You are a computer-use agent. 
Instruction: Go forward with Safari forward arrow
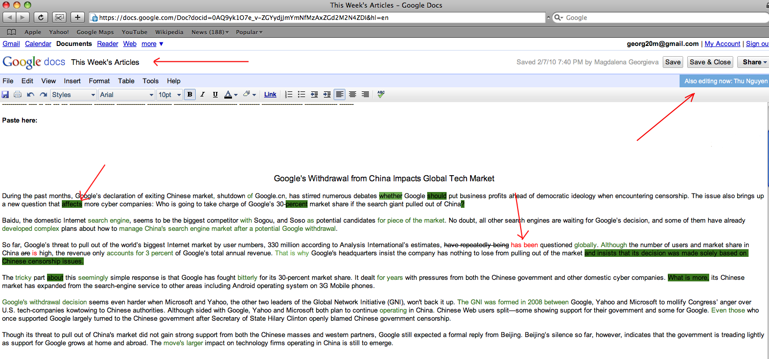[x=24, y=17]
